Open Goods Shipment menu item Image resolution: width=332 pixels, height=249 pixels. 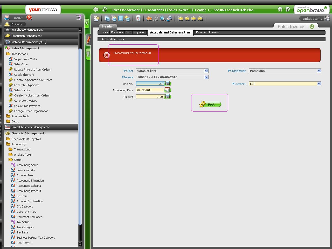(x=24, y=75)
